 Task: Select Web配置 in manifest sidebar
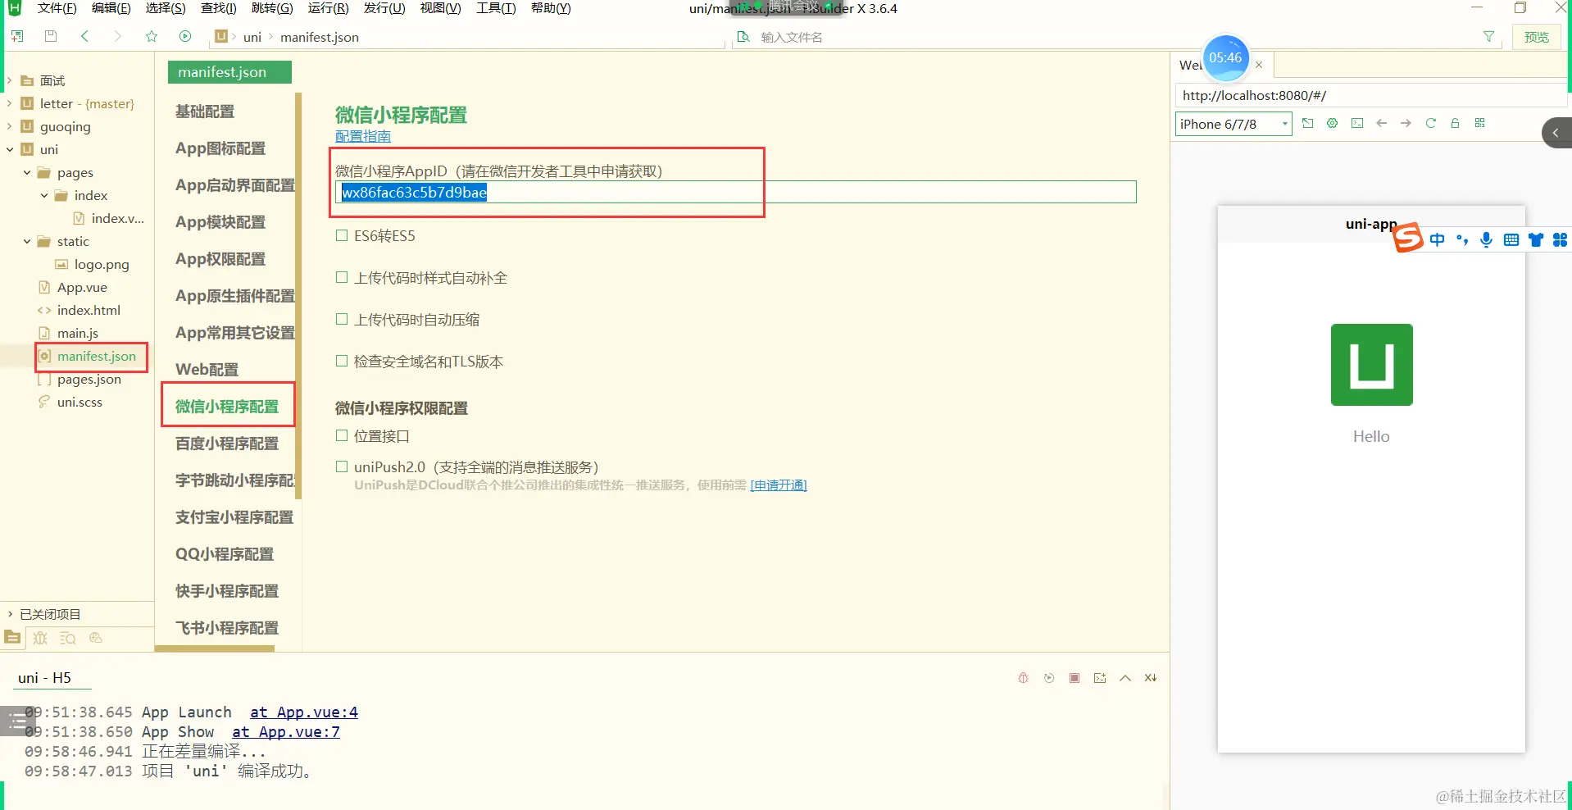[x=207, y=370]
